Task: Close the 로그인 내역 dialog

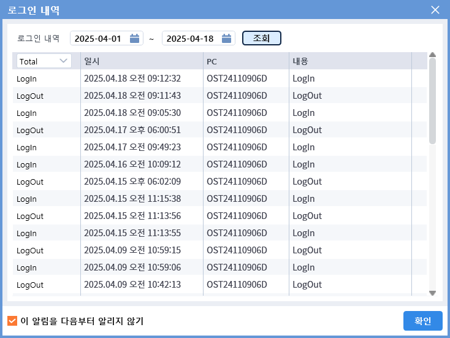Action: (x=435, y=10)
